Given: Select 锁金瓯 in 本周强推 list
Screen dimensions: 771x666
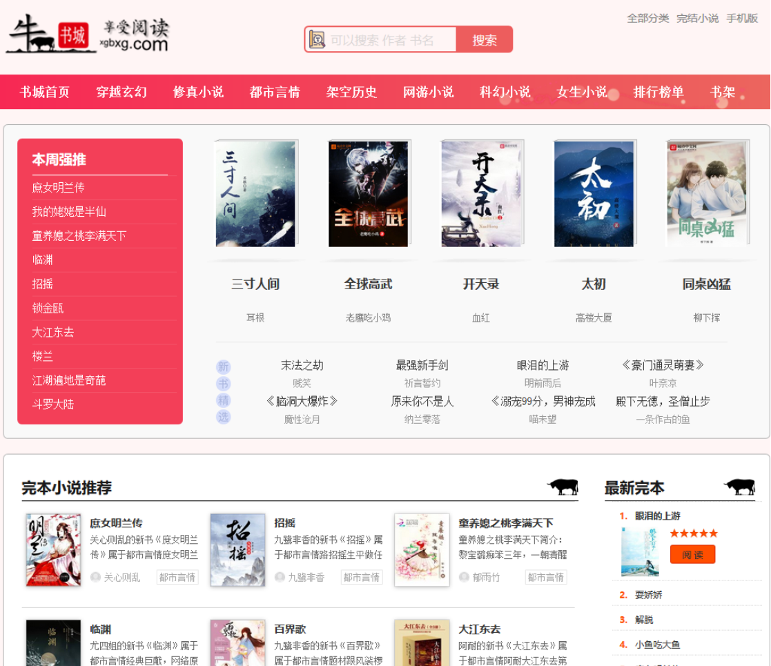Looking at the screenshot, I should pyautogui.click(x=48, y=308).
